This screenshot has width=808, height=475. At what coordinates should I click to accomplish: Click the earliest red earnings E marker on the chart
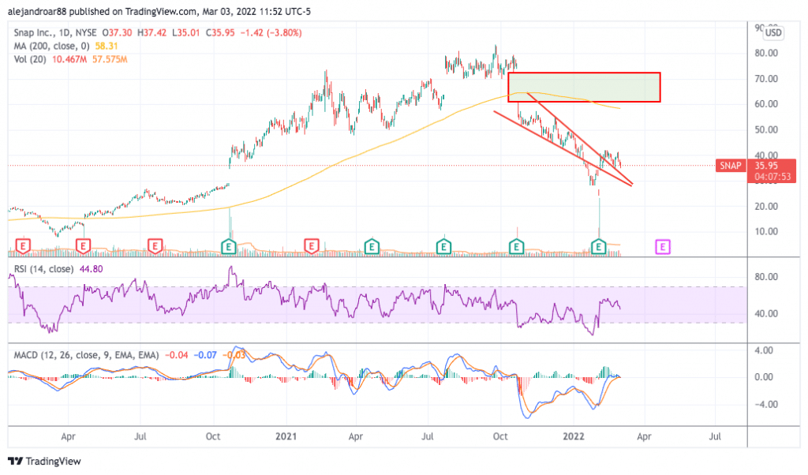(x=23, y=246)
